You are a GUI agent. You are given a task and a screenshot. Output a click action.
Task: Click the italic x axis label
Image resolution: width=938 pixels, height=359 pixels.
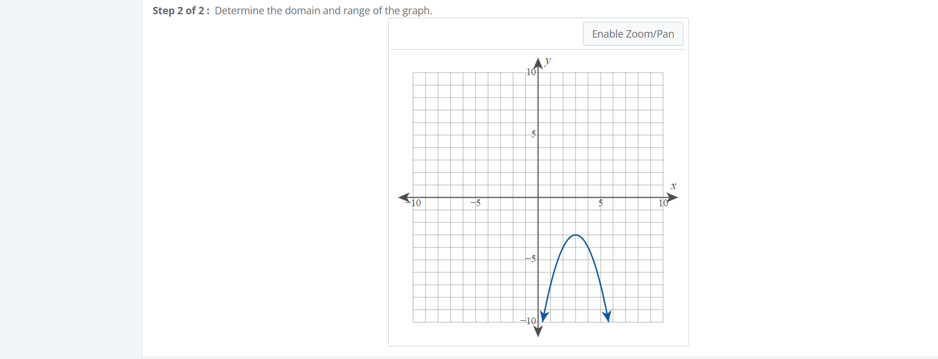(674, 186)
